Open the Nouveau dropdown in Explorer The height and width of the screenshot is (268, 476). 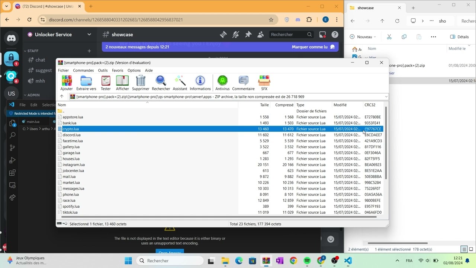(x=363, y=37)
